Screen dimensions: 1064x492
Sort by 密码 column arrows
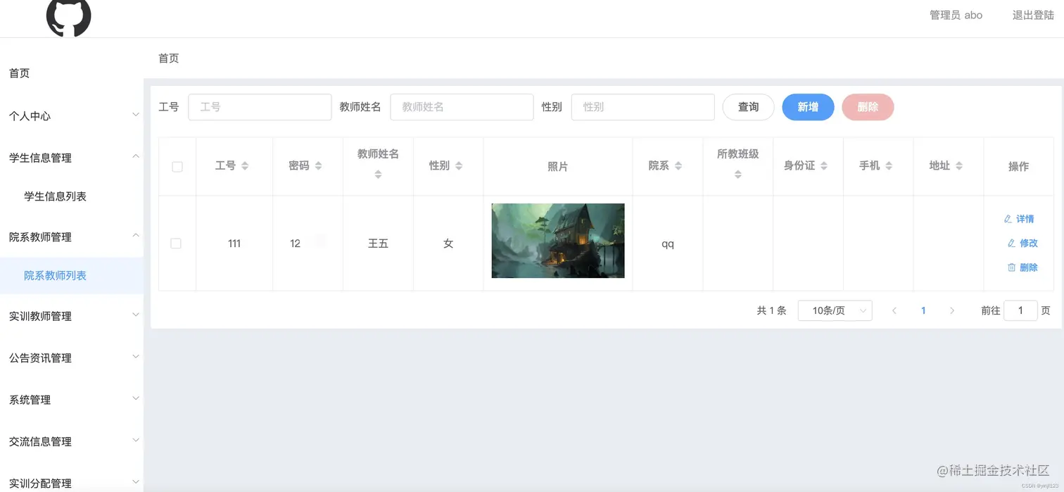coord(318,166)
